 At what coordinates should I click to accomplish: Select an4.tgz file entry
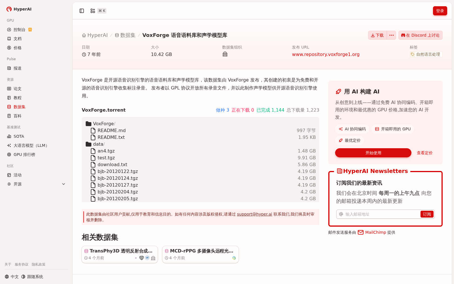pos(200,151)
